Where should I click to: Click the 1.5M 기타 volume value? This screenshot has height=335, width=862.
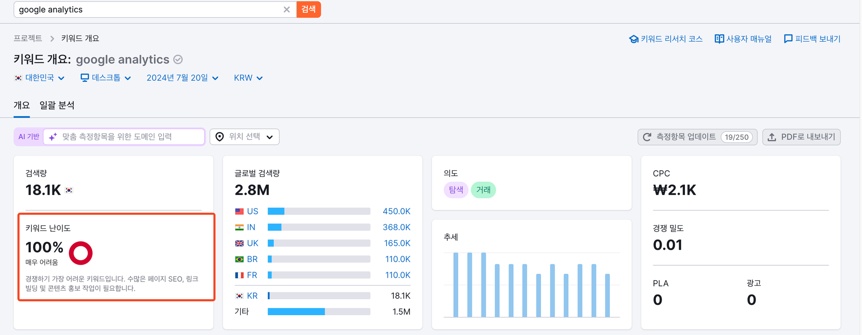click(x=401, y=312)
